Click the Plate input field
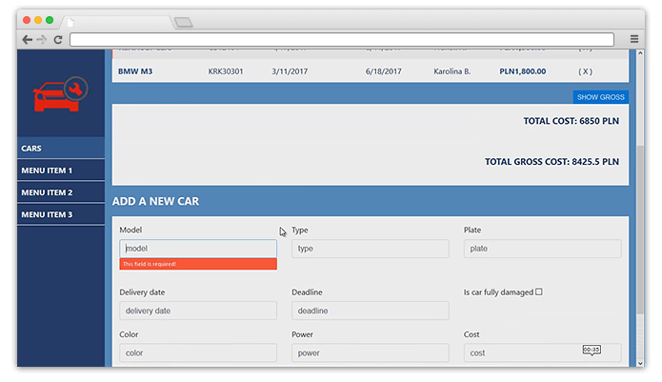The width and height of the screenshot is (662, 382). [542, 248]
